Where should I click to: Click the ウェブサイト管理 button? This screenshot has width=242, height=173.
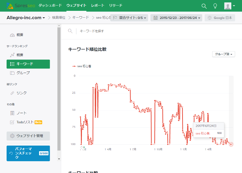pyautogui.click(x=28, y=136)
